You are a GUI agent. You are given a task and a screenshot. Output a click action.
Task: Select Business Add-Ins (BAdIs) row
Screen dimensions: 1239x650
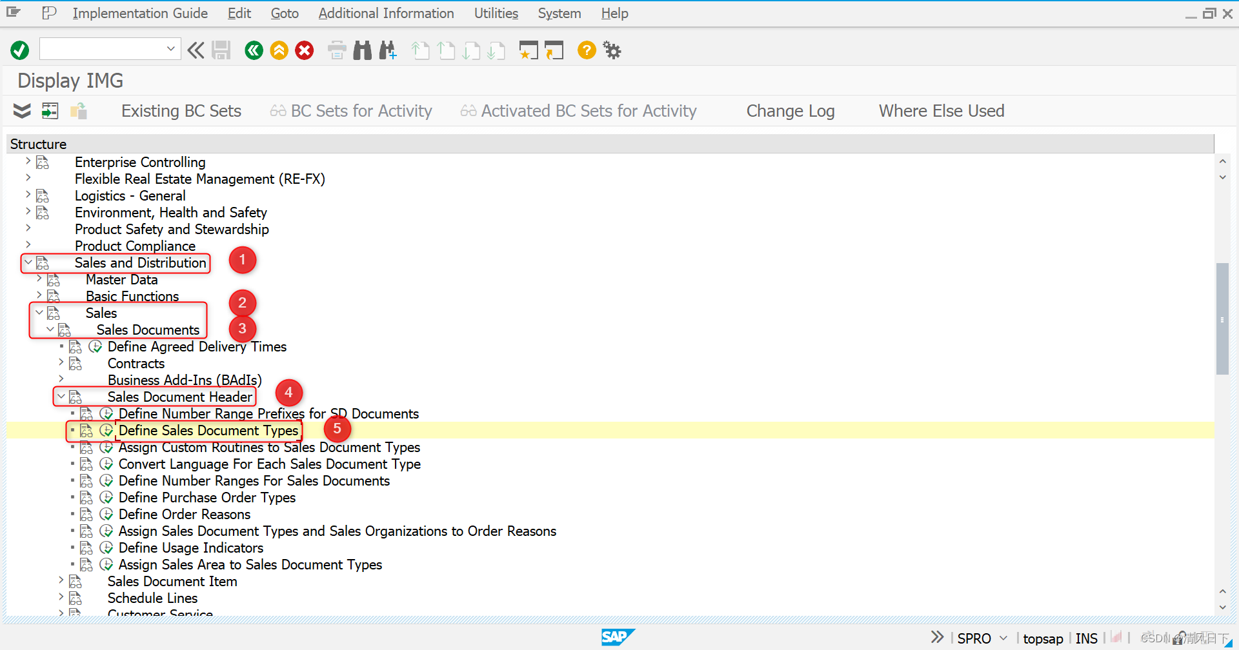tap(185, 380)
